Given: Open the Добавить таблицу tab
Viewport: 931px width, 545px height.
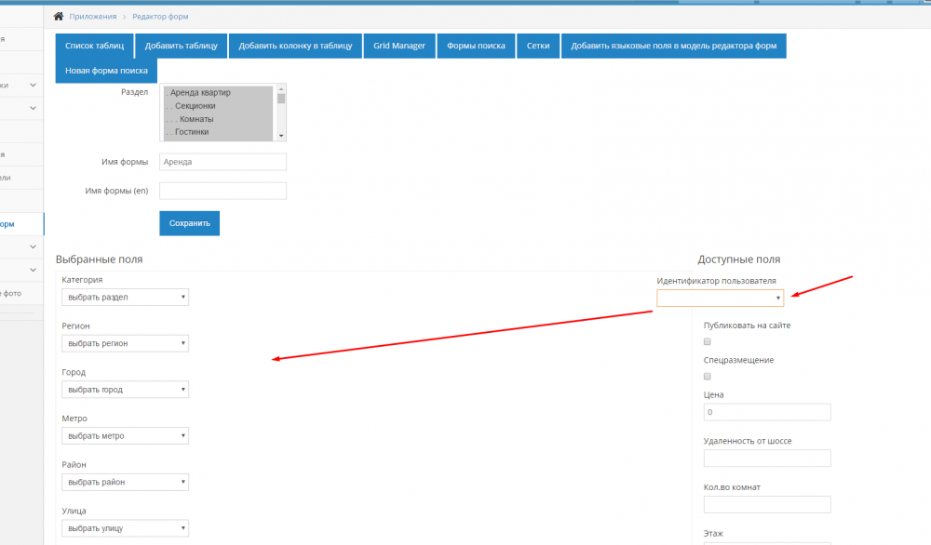Looking at the screenshot, I should [x=182, y=46].
